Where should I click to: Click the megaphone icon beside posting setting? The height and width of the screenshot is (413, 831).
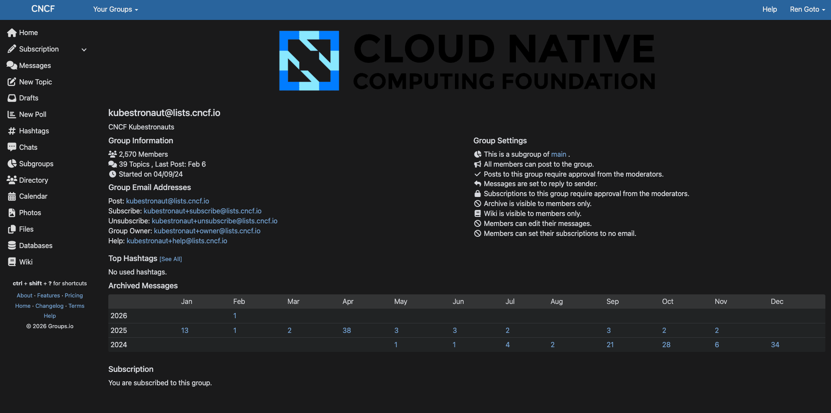click(477, 164)
